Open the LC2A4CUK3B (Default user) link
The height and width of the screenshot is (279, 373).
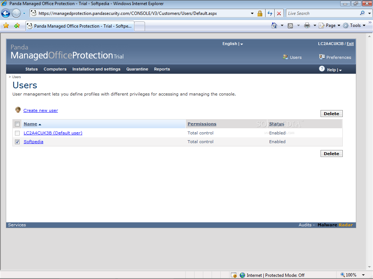pos(53,133)
